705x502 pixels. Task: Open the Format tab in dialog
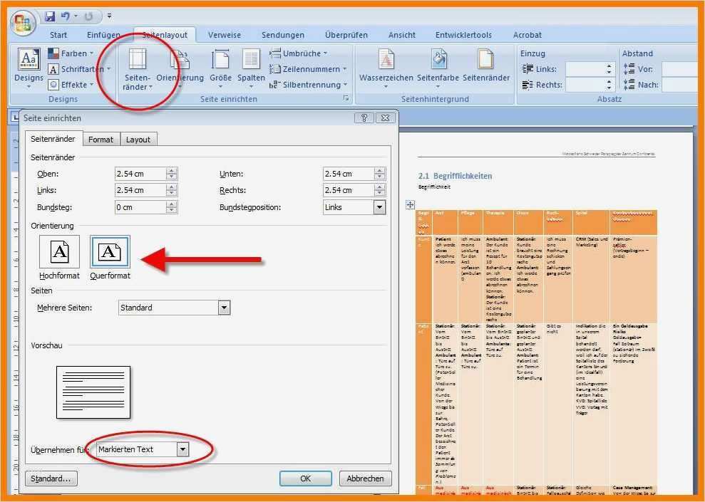[x=101, y=140]
